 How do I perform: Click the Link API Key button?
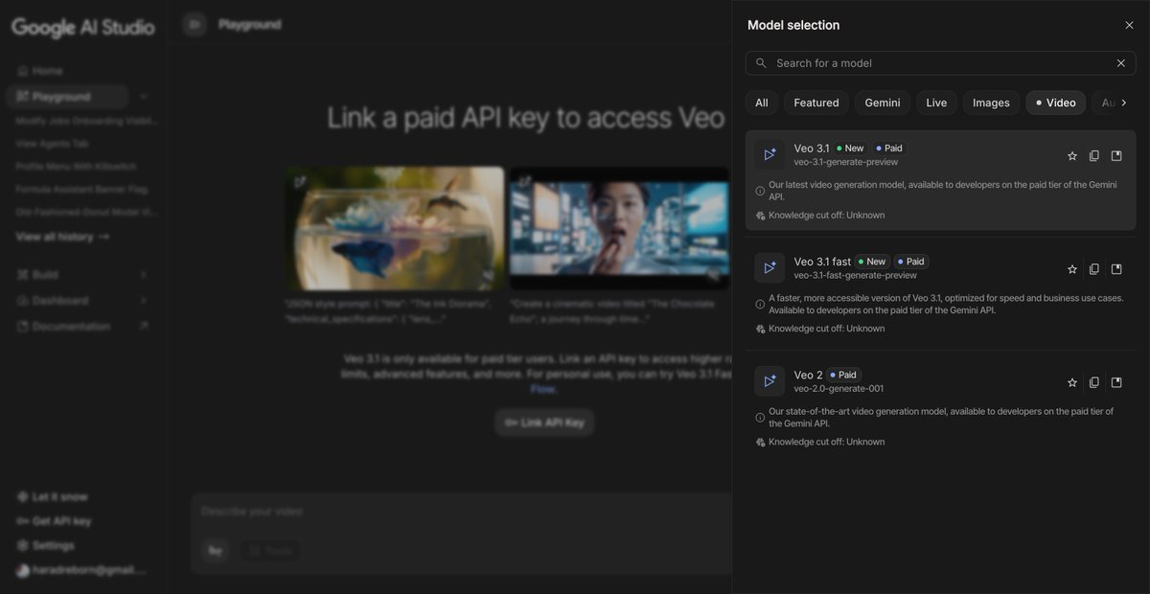coord(543,422)
